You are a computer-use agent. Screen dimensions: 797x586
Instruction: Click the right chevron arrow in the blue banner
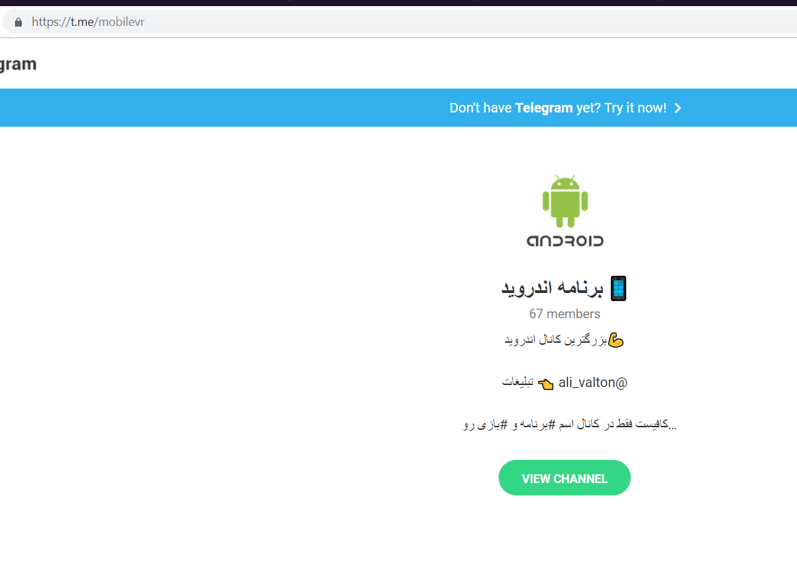coord(678,108)
